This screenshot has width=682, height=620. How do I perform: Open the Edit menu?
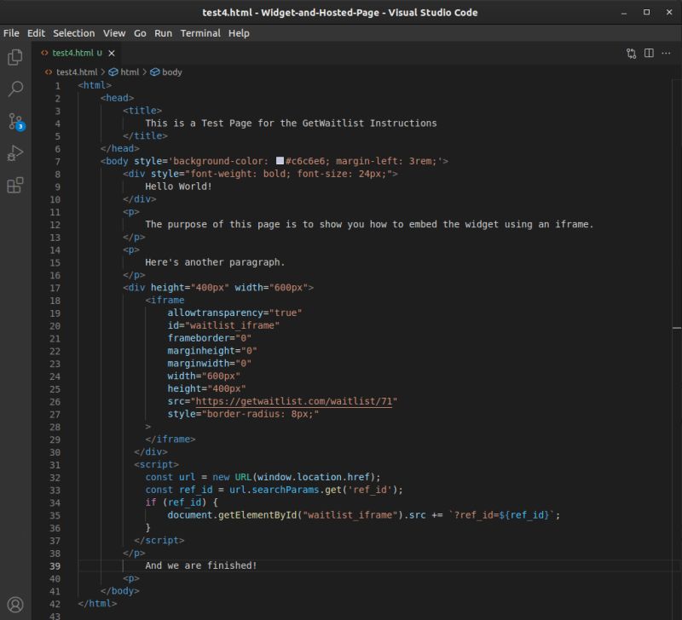[36, 33]
